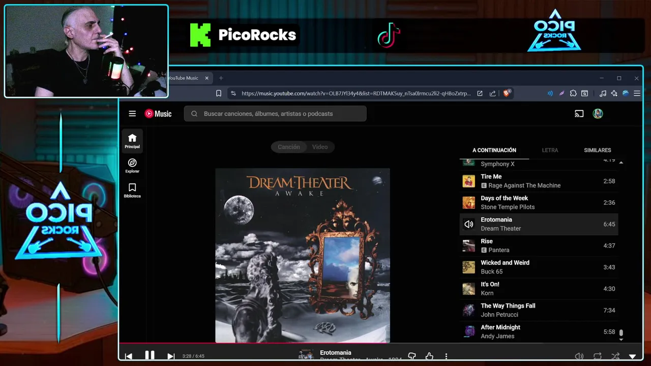Click The Way Things Fall thumbnail
651x366 pixels.
pos(468,310)
